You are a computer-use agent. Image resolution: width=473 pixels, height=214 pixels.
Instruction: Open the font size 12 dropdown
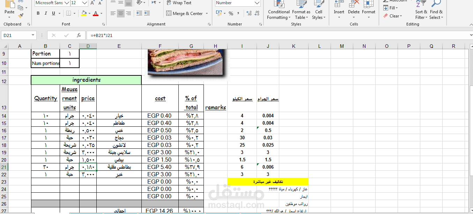click(84, 3)
